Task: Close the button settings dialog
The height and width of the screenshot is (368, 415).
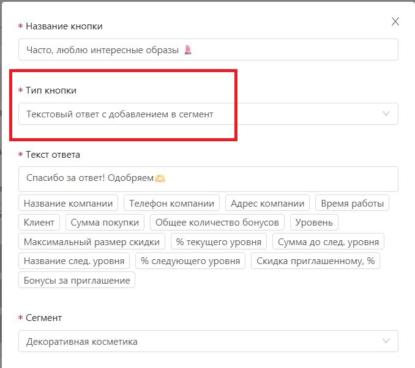Action: pos(395,21)
